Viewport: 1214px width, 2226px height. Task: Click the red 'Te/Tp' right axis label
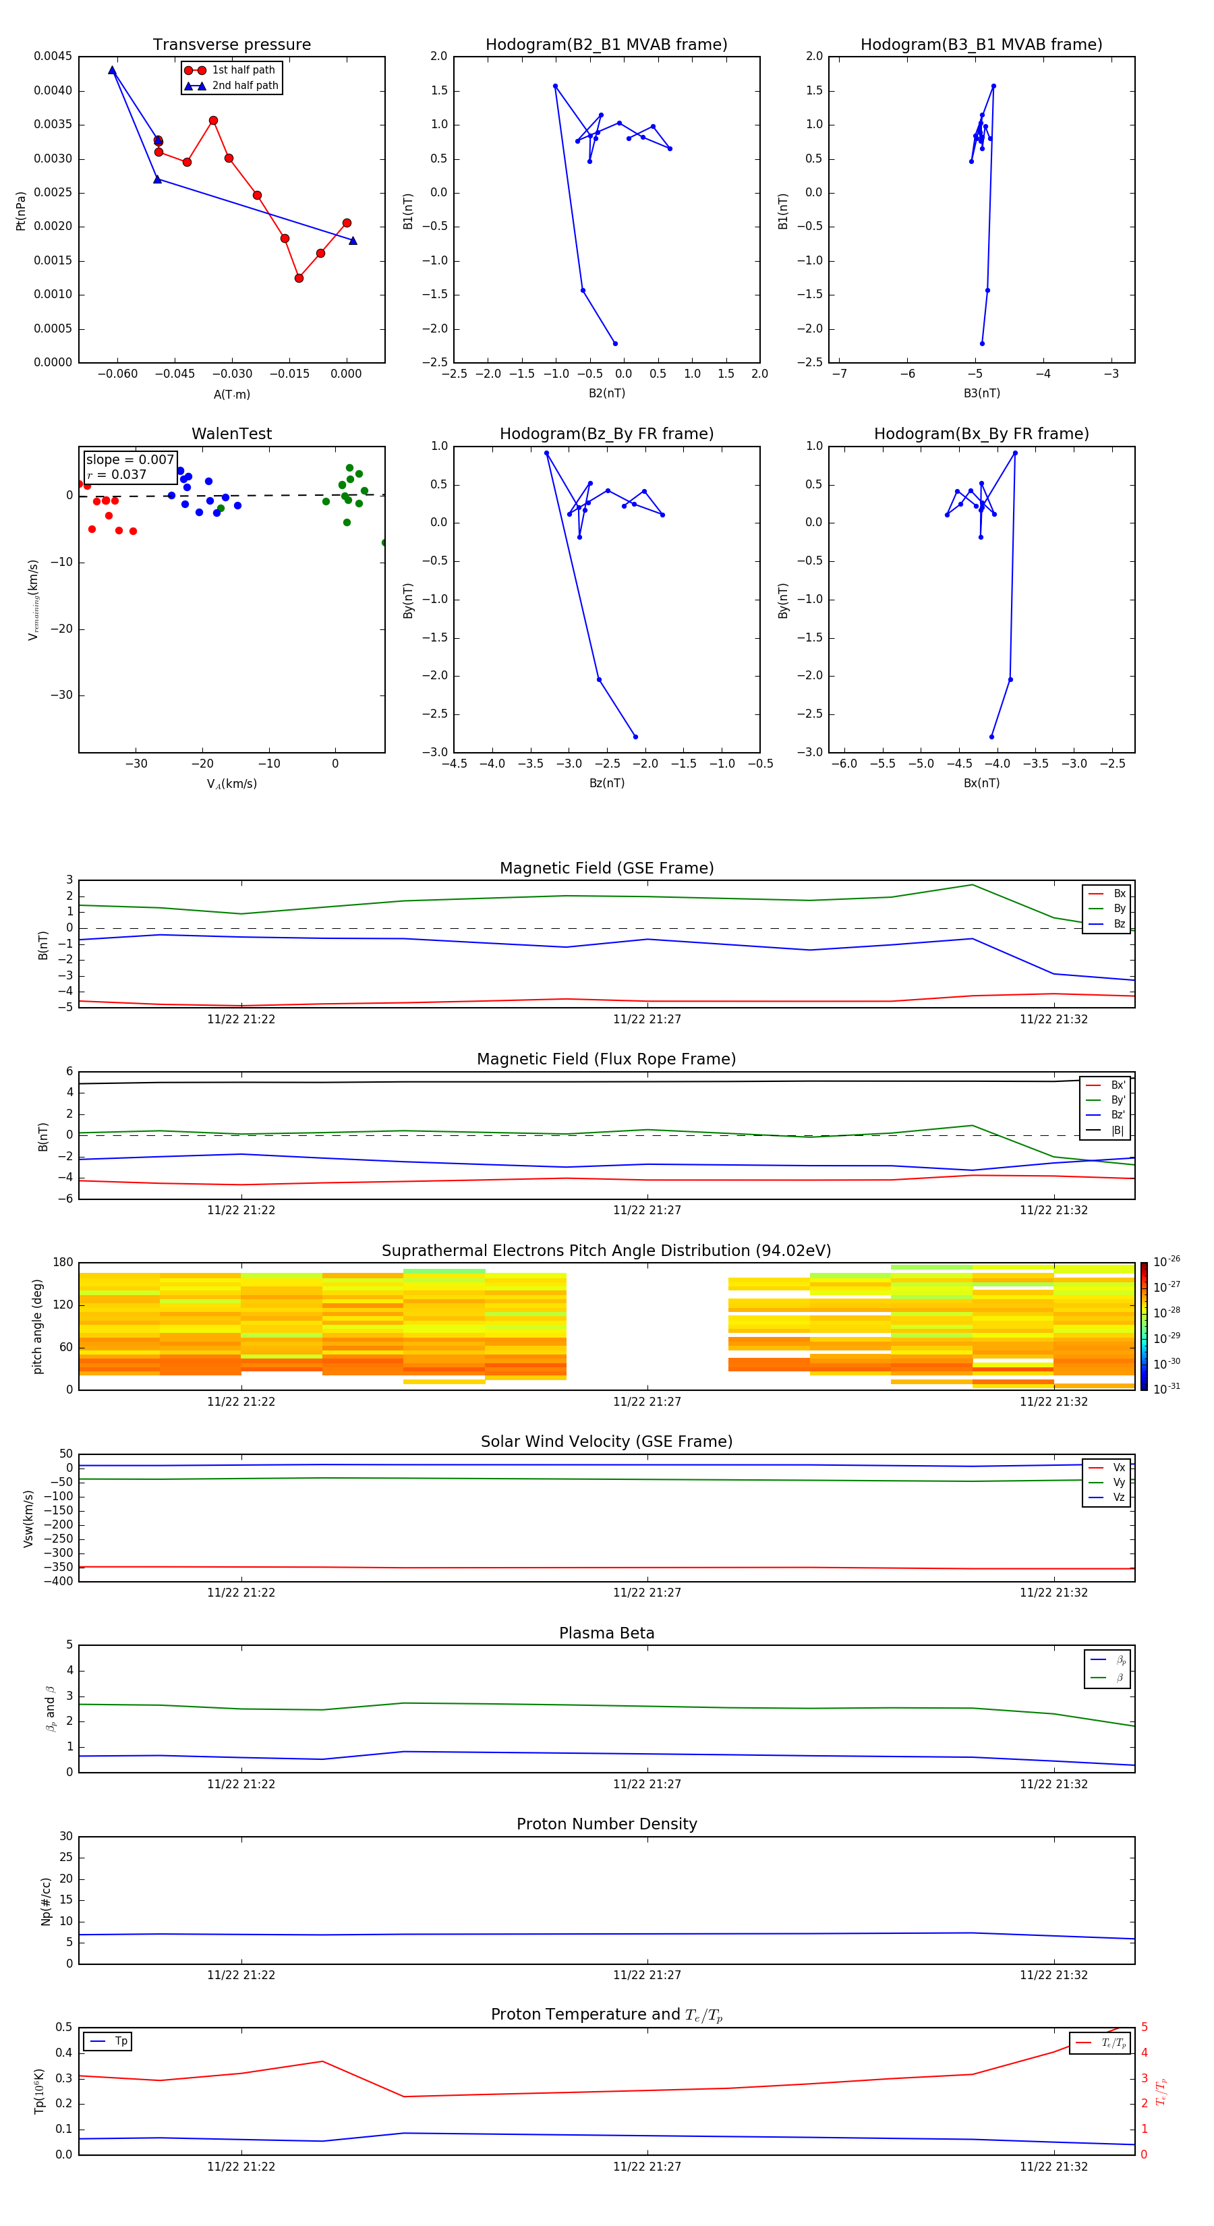coord(1161,2091)
